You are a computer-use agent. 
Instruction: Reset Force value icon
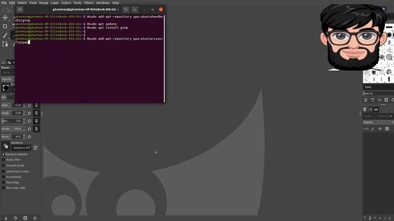click(x=30, y=137)
